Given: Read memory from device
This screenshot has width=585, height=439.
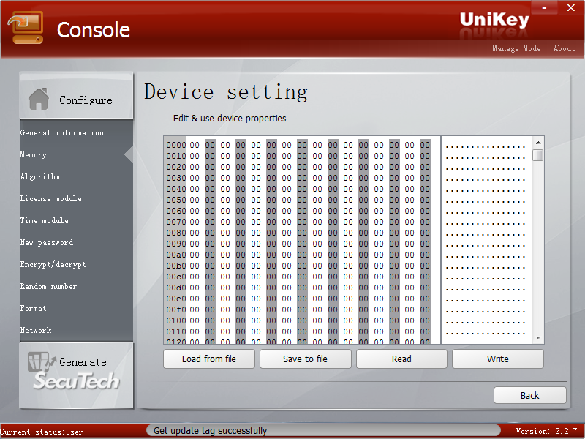Looking at the screenshot, I should [401, 359].
